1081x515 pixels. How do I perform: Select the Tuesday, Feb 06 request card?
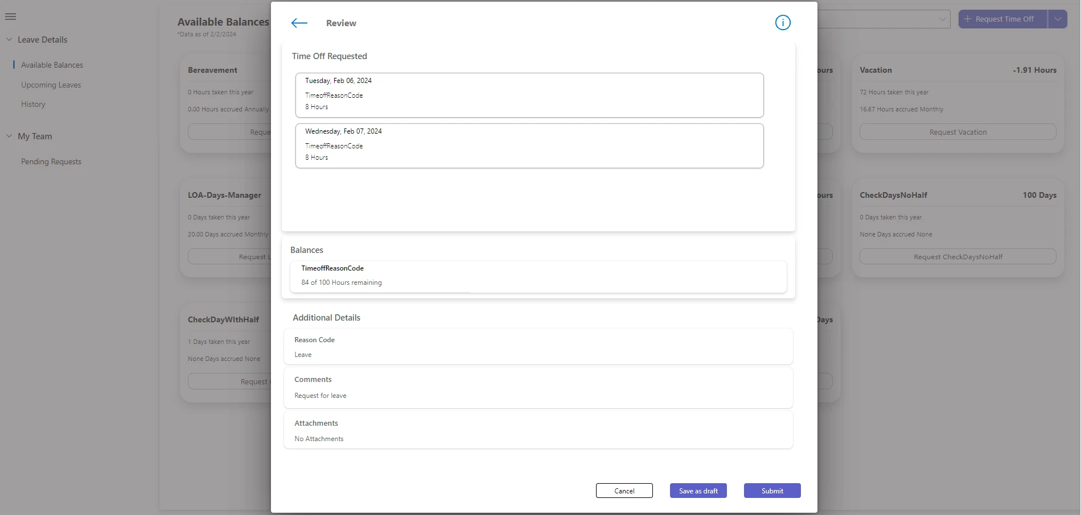coord(529,94)
